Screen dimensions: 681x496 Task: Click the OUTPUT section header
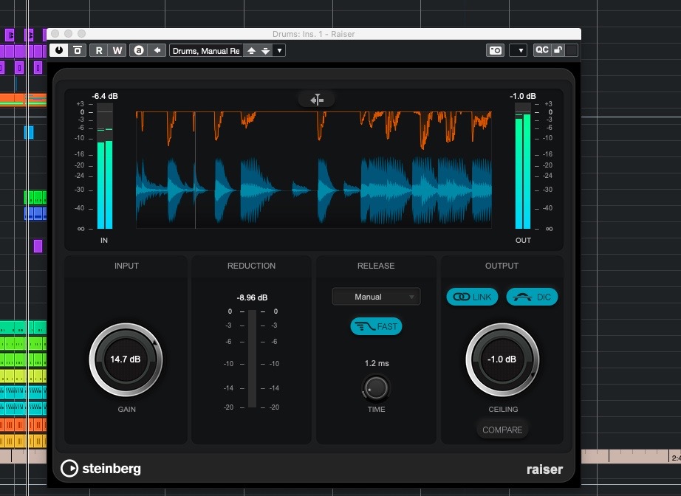pyautogui.click(x=502, y=266)
